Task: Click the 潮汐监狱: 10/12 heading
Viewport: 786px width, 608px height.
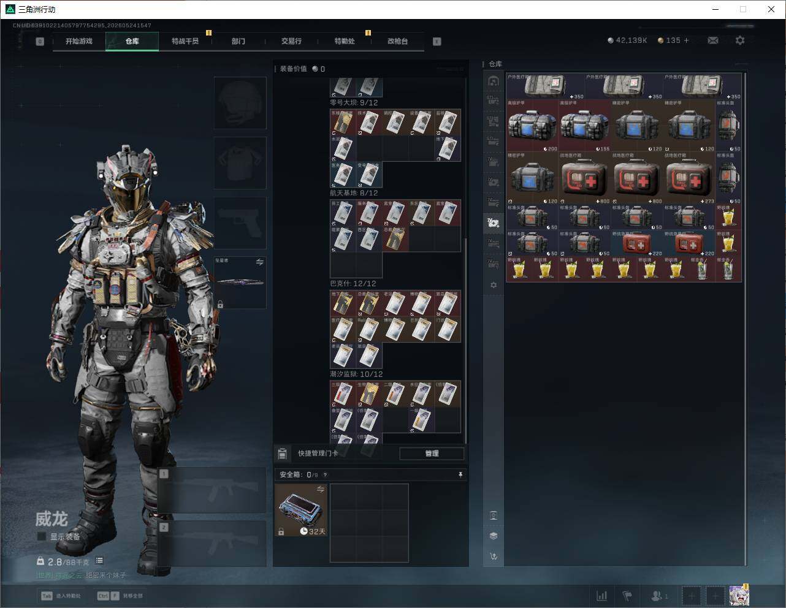Action: (x=356, y=374)
